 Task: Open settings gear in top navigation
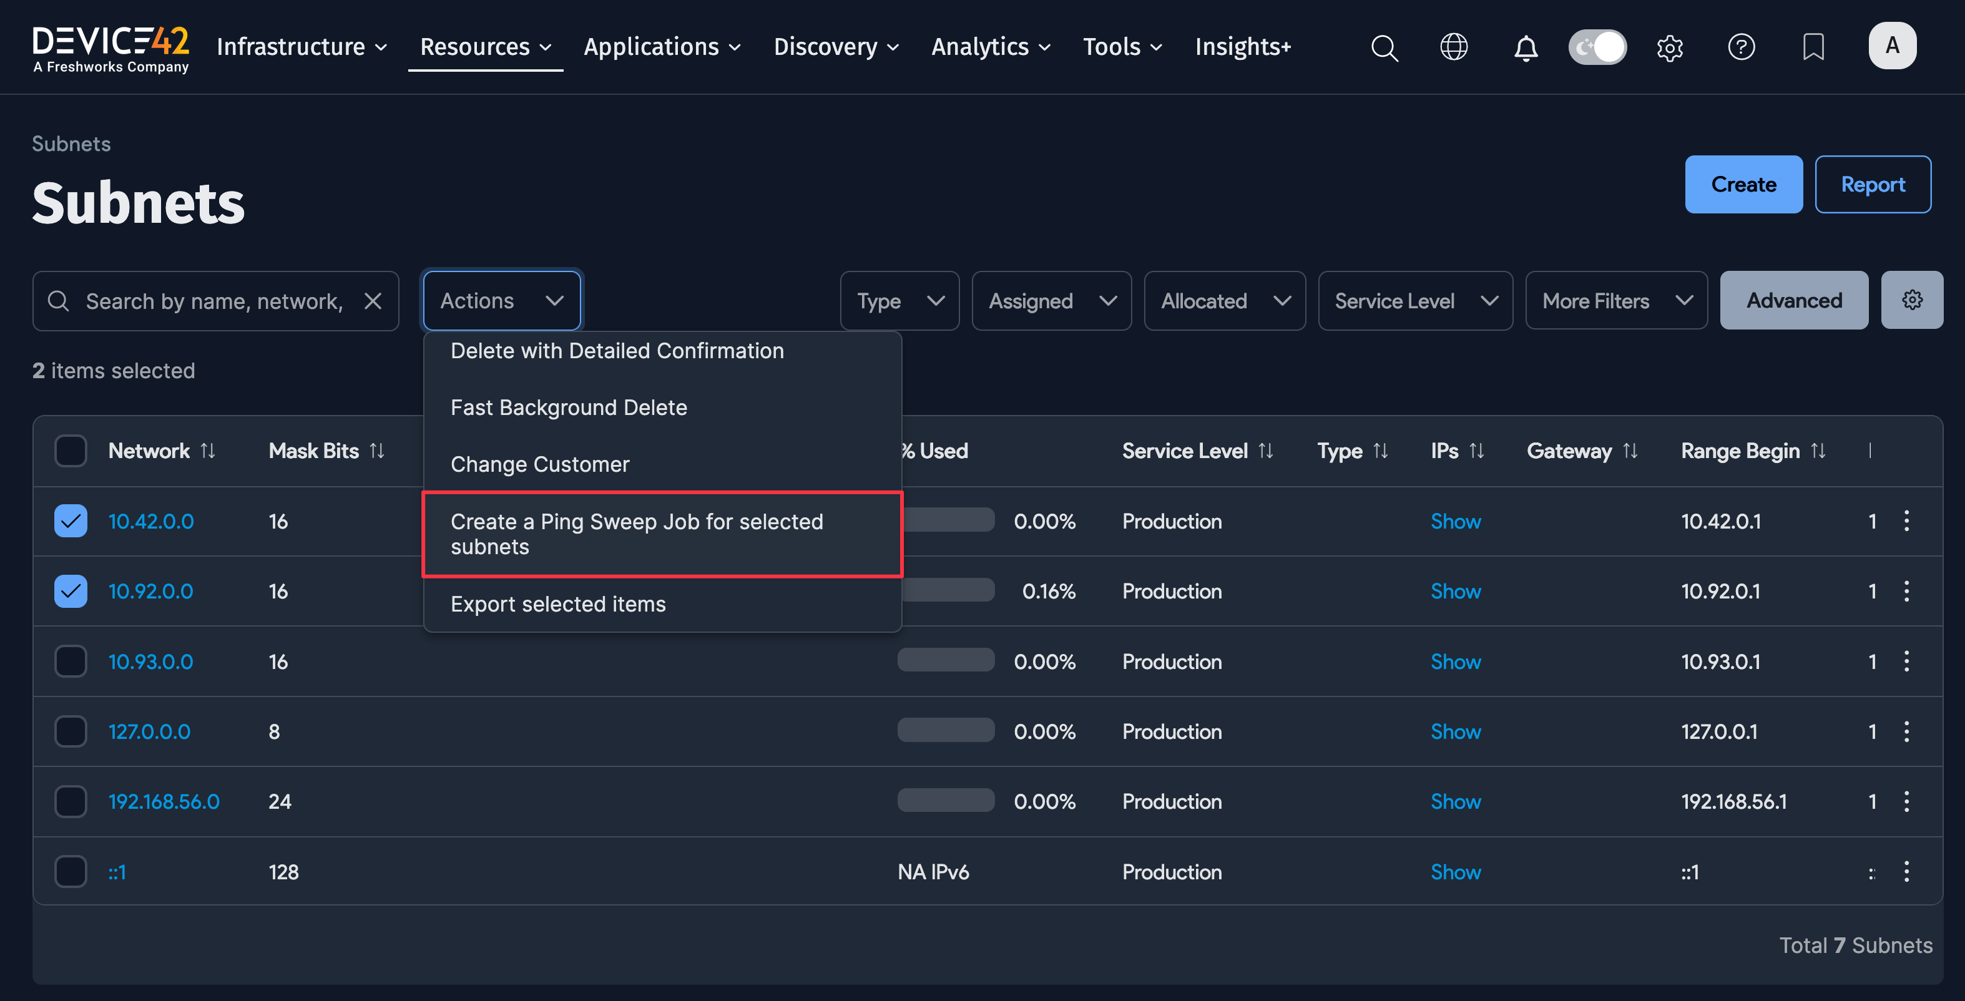1669,47
